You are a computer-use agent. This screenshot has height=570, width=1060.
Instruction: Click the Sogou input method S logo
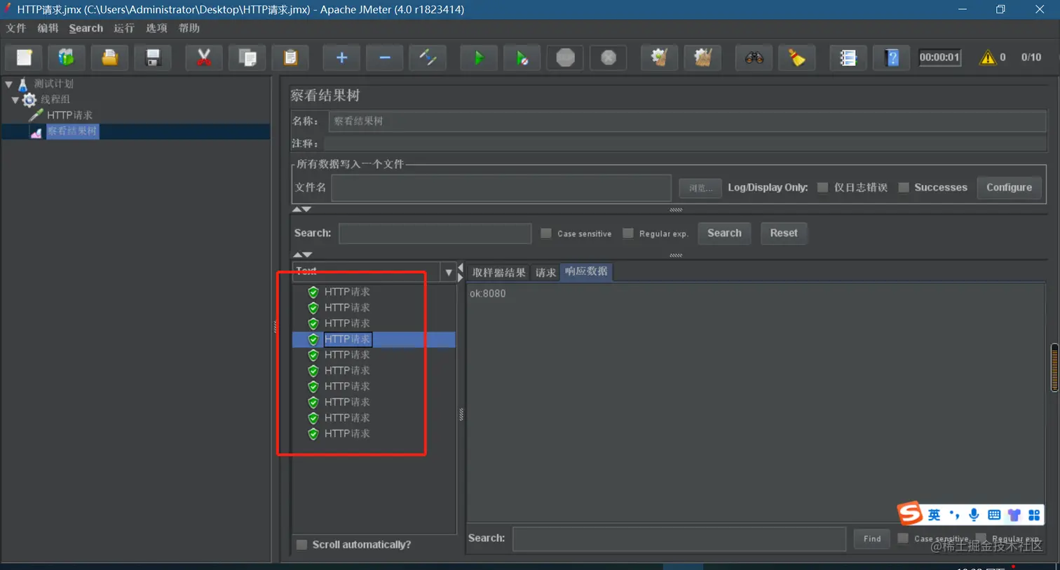point(911,514)
